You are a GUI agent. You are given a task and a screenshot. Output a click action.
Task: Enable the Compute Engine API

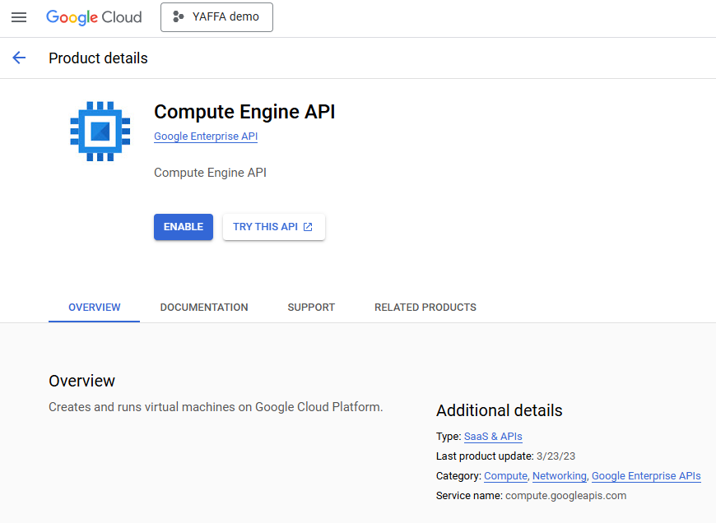[183, 227]
